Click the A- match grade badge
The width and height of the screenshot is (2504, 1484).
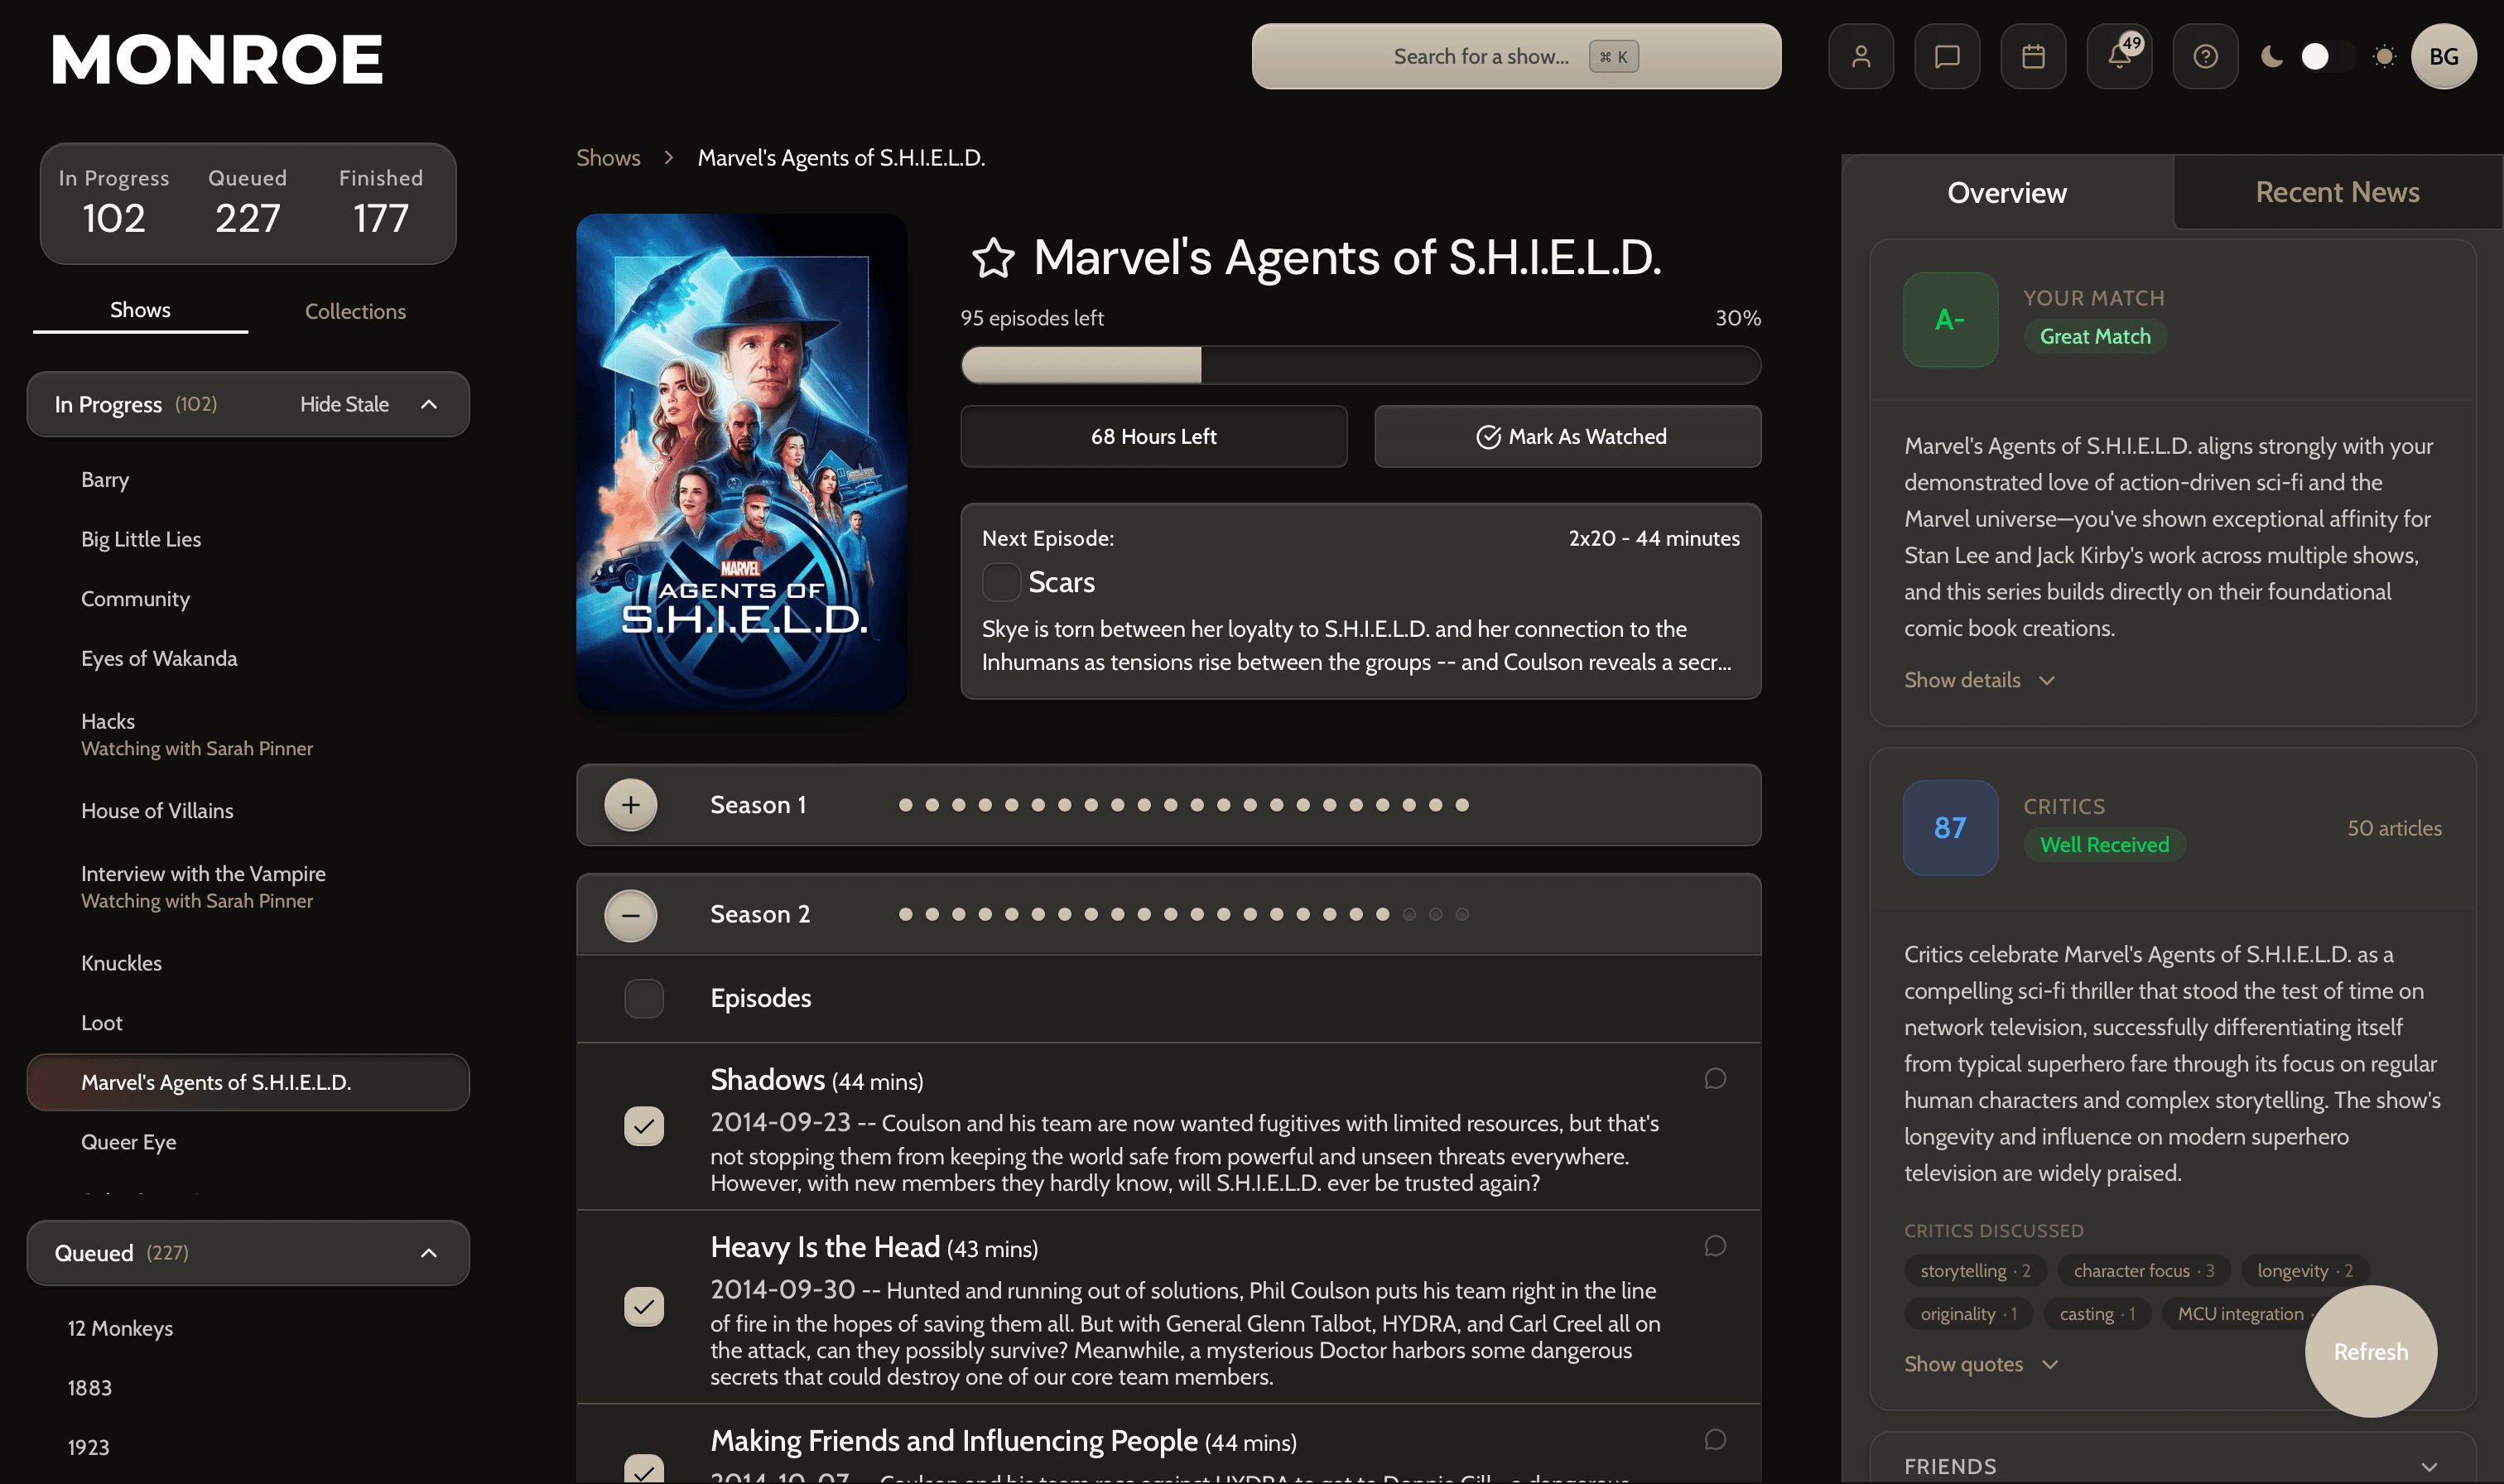click(1949, 320)
